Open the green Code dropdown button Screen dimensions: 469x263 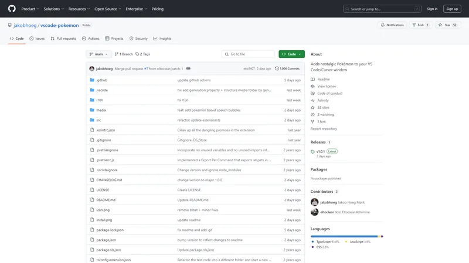[x=291, y=54]
